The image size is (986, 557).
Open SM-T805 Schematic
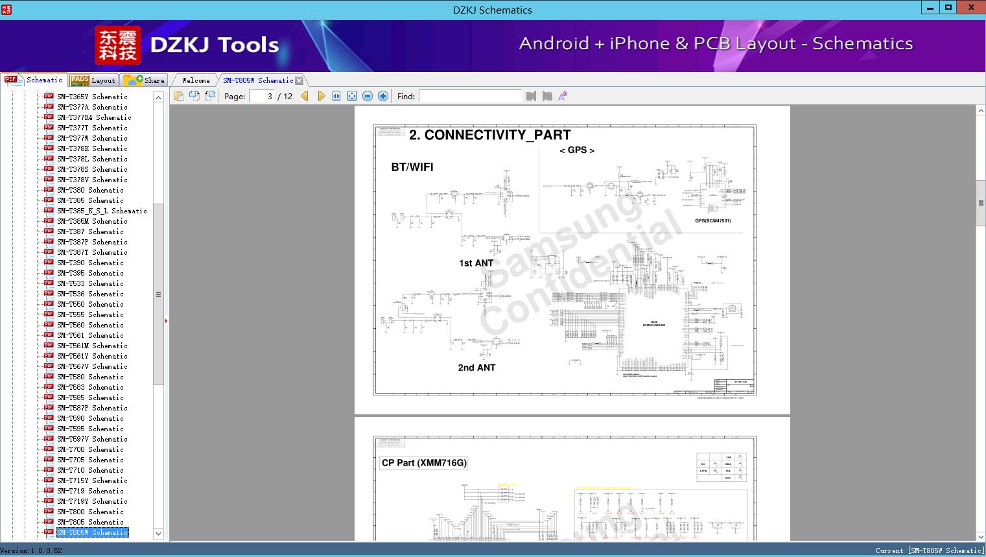90,522
